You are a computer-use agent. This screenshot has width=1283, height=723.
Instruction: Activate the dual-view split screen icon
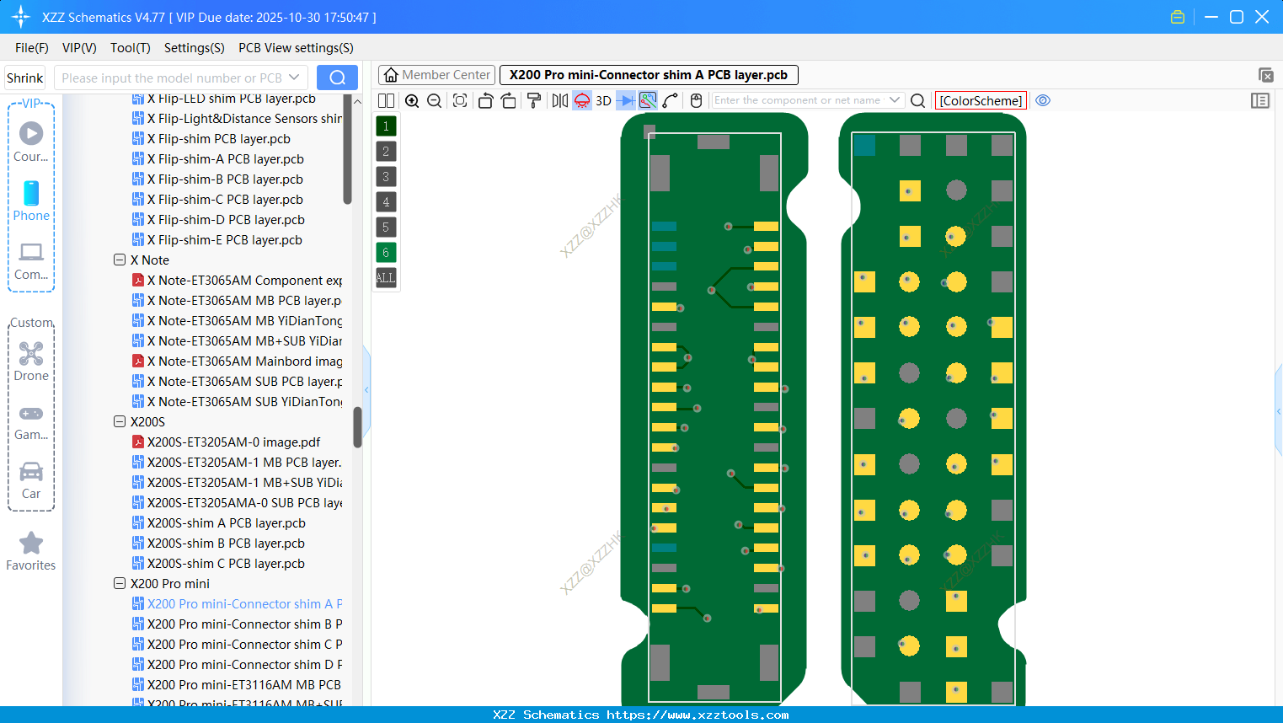point(386,100)
